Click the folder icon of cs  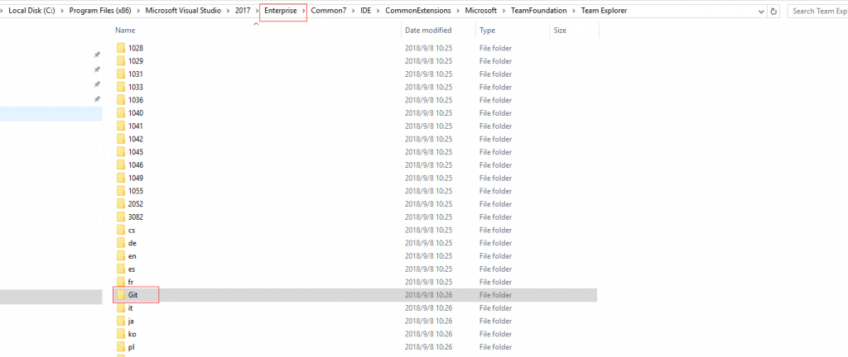tap(121, 230)
